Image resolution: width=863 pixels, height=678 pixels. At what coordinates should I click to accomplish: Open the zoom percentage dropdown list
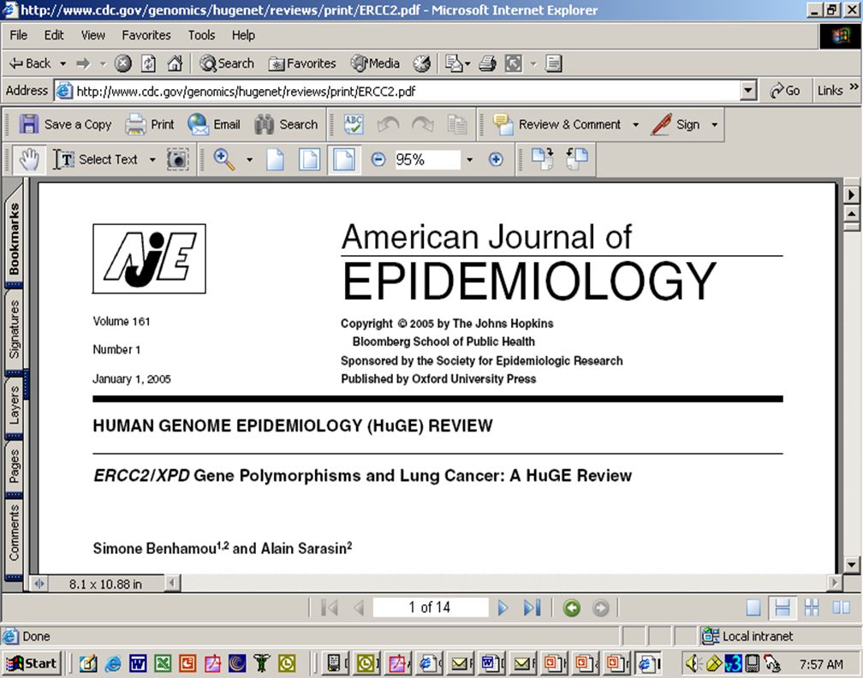pos(469,159)
